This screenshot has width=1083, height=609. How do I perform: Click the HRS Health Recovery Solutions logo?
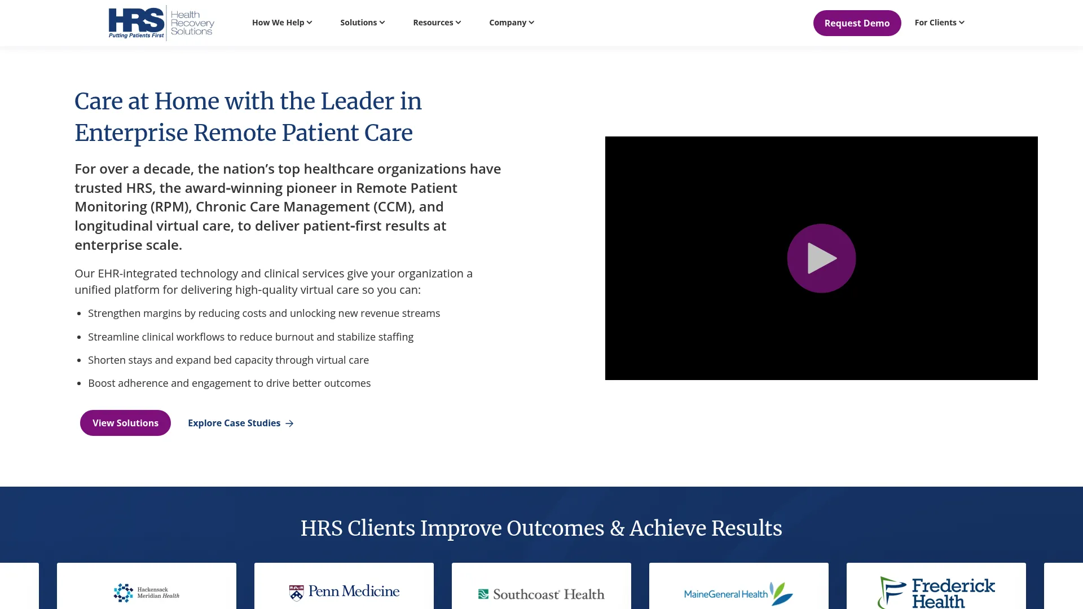point(161,23)
